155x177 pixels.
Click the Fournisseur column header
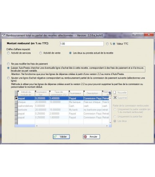(x=76, y=93)
